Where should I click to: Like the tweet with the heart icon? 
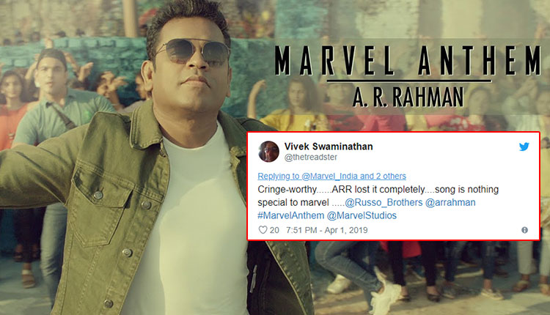(x=263, y=230)
